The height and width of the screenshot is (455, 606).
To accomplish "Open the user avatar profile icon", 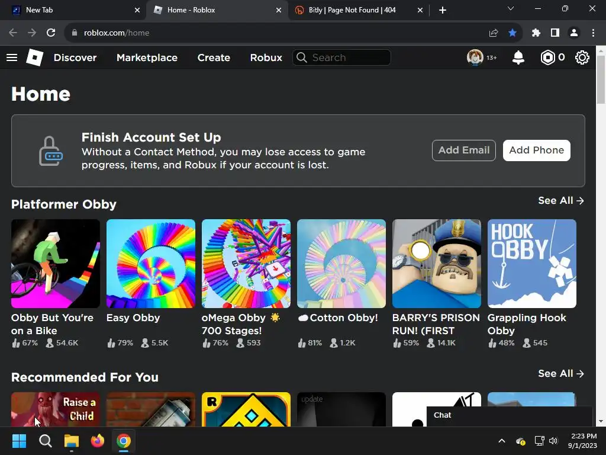I will pos(475,57).
